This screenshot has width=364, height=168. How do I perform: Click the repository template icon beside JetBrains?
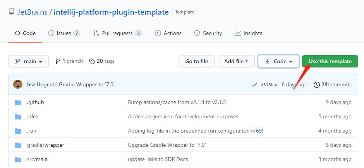point(11,12)
